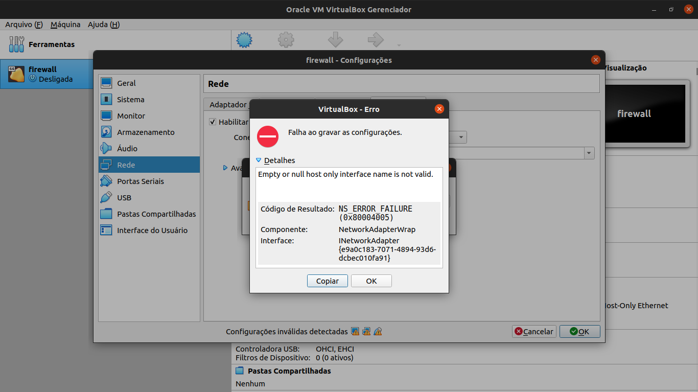Click the gear Configurações toolbar icon
This screenshot has height=392, width=698.
(286, 40)
